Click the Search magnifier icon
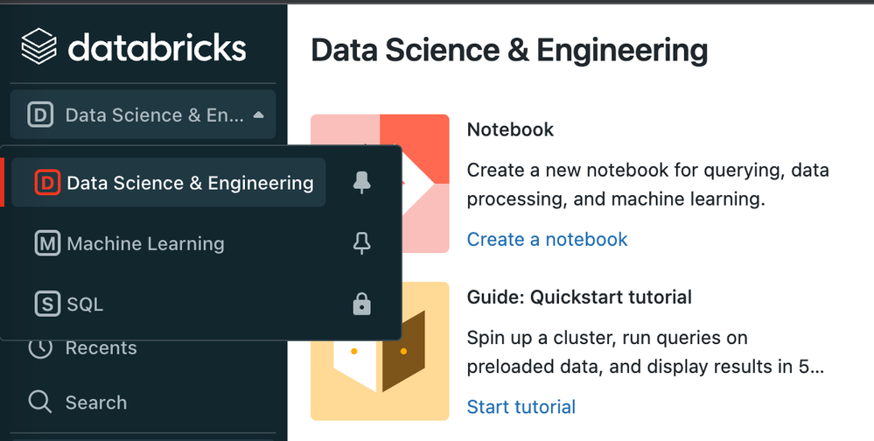Image resolution: width=874 pixels, height=441 pixels. [40, 402]
